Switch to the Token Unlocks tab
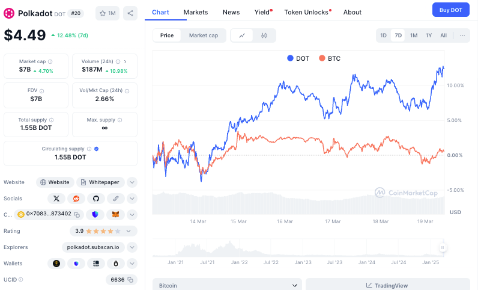The image size is (478, 290). (x=307, y=12)
